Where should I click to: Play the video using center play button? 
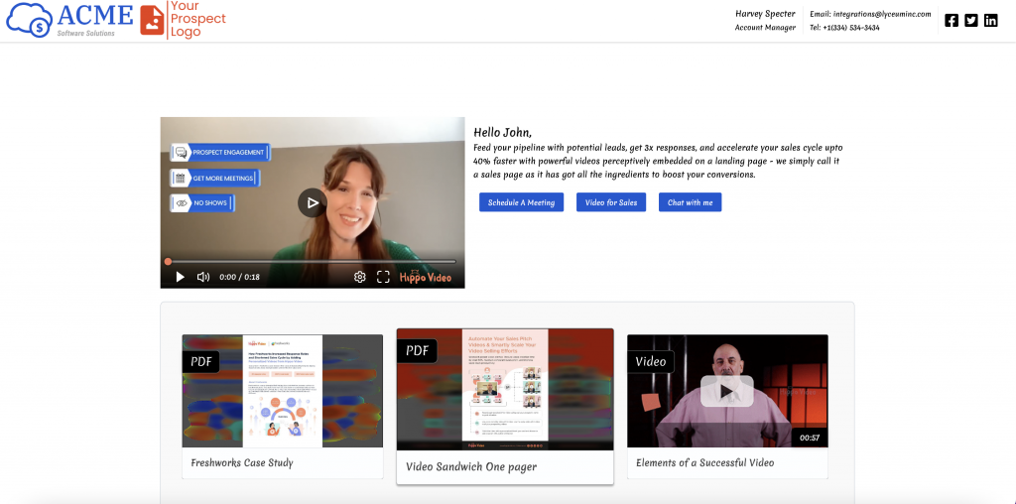(x=313, y=202)
